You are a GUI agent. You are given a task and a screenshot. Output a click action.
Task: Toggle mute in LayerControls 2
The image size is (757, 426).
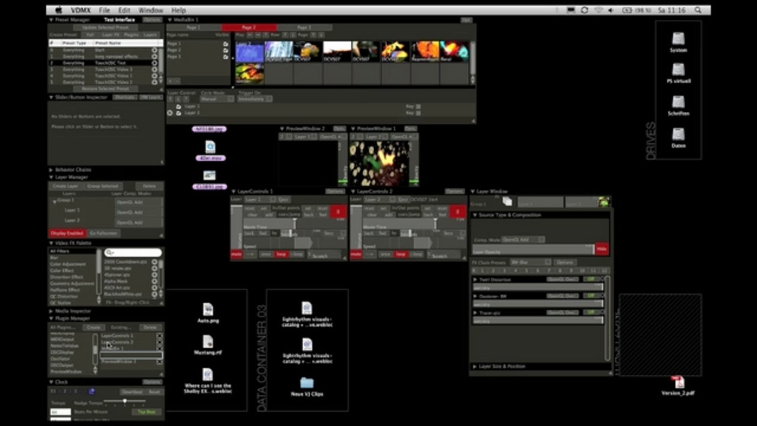pyautogui.click(x=356, y=254)
